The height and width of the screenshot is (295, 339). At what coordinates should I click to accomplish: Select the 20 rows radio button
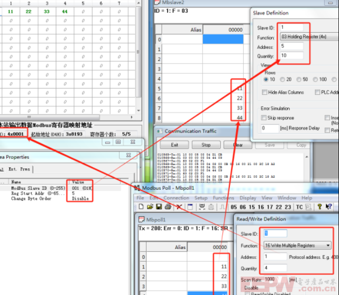click(x=282, y=79)
